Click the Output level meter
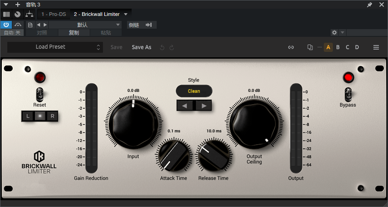 (296, 128)
